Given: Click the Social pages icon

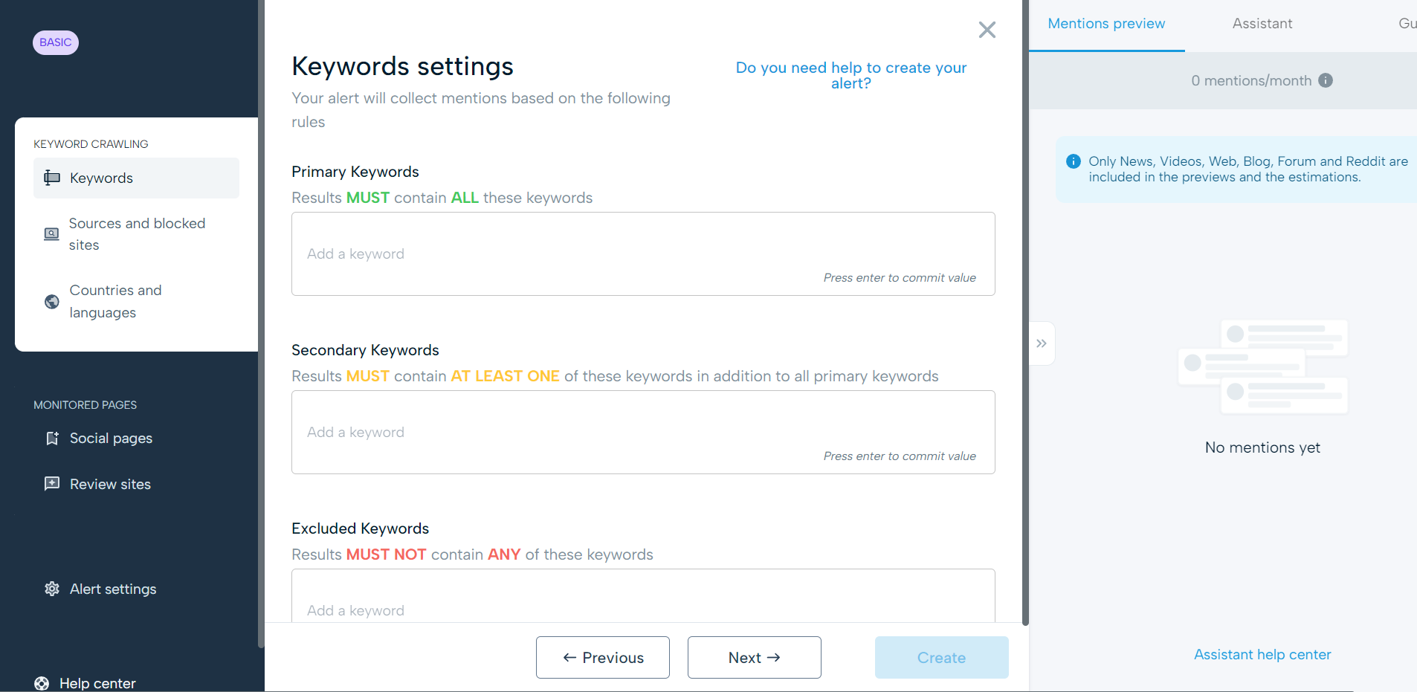Looking at the screenshot, I should click(52, 439).
